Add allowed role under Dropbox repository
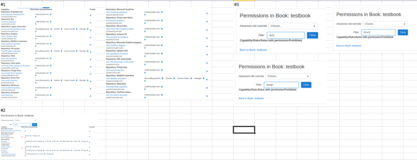Image resolution: width=417 pixels, height=160 pixels. pos(36,39)
